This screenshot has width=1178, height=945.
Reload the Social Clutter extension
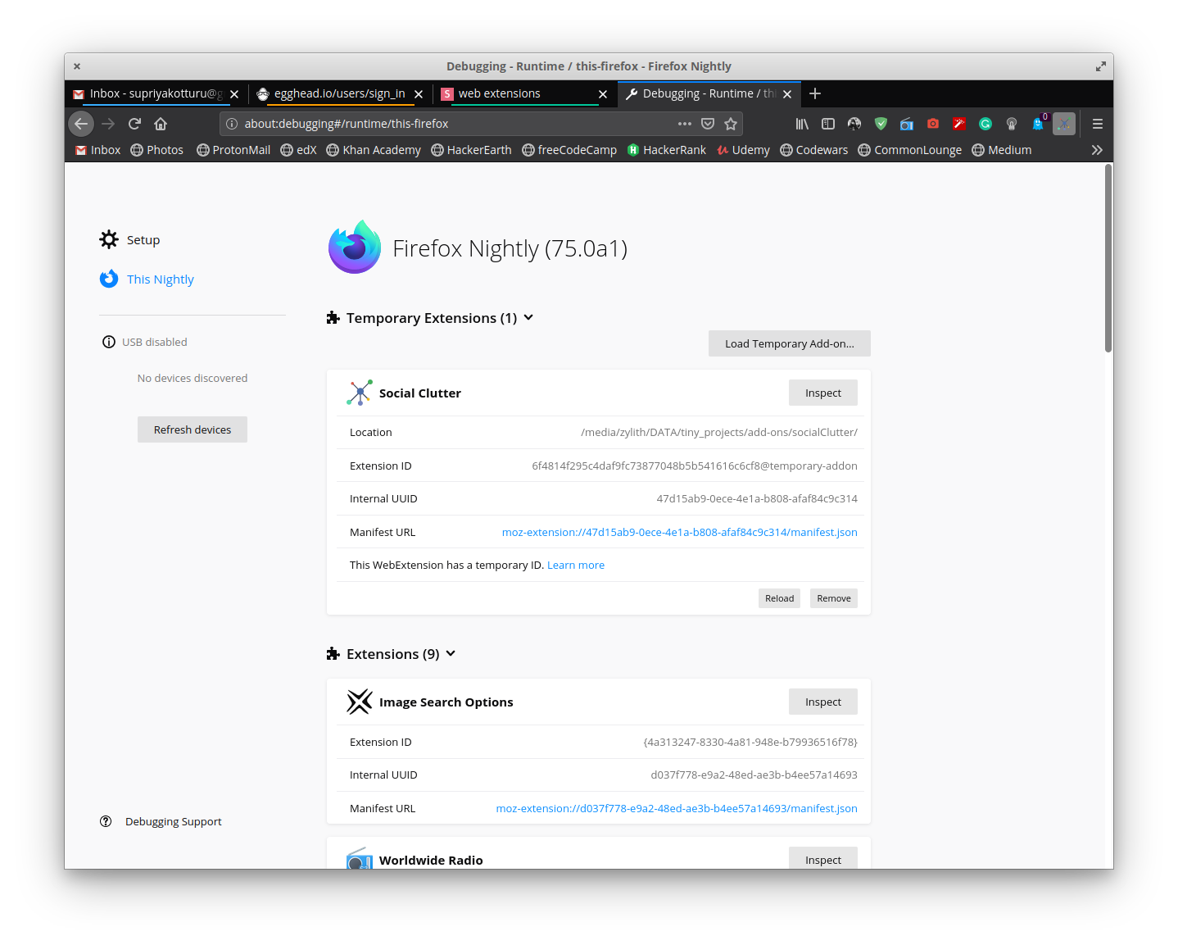[779, 598]
